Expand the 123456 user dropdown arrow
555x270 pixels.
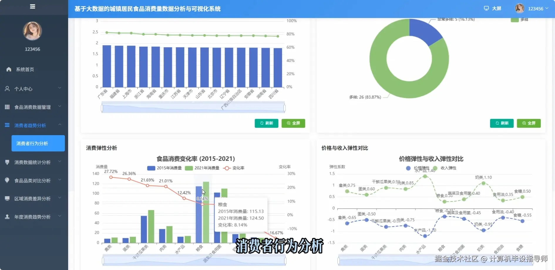[547, 9]
